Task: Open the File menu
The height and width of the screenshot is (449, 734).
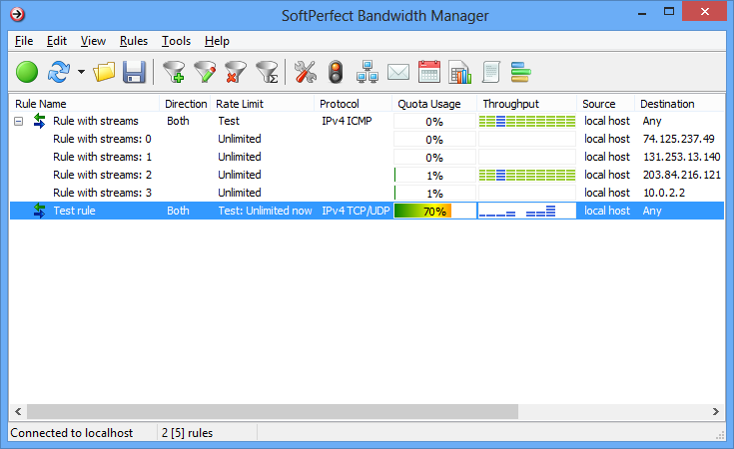Action: [x=24, y=41]
